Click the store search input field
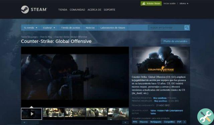214x125 pixels. 166,28
